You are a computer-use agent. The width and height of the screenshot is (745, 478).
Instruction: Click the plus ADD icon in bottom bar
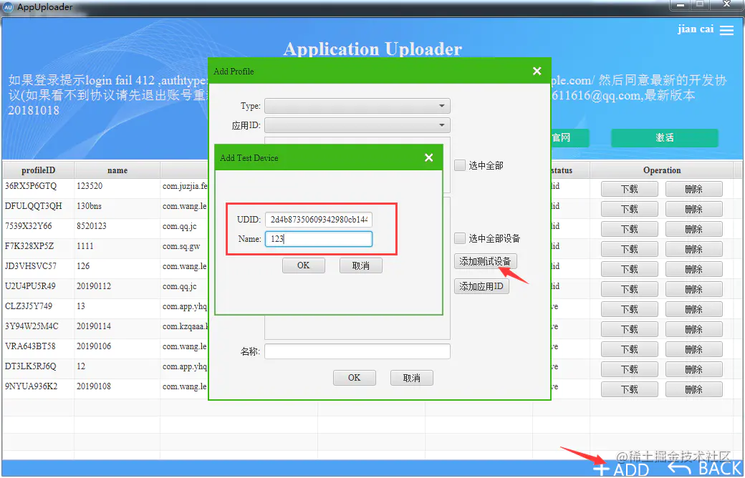click(602, 471)
